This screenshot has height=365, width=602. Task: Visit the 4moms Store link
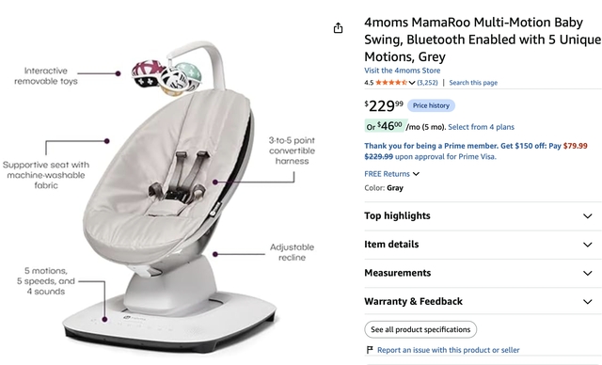coord(402,71)
